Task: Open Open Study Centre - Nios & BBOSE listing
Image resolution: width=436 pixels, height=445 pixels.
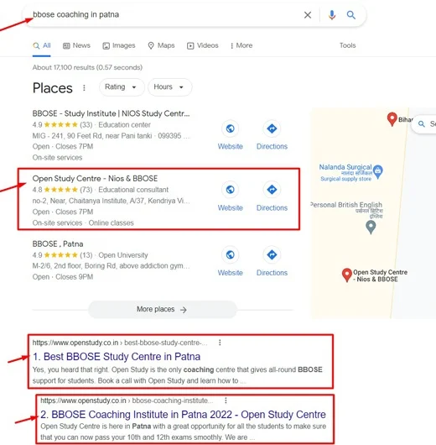Action: 95,179
